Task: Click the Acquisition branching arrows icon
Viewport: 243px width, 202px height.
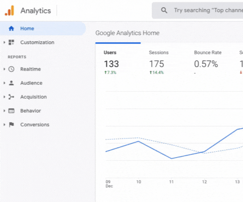Action: (x=11, y=97)
